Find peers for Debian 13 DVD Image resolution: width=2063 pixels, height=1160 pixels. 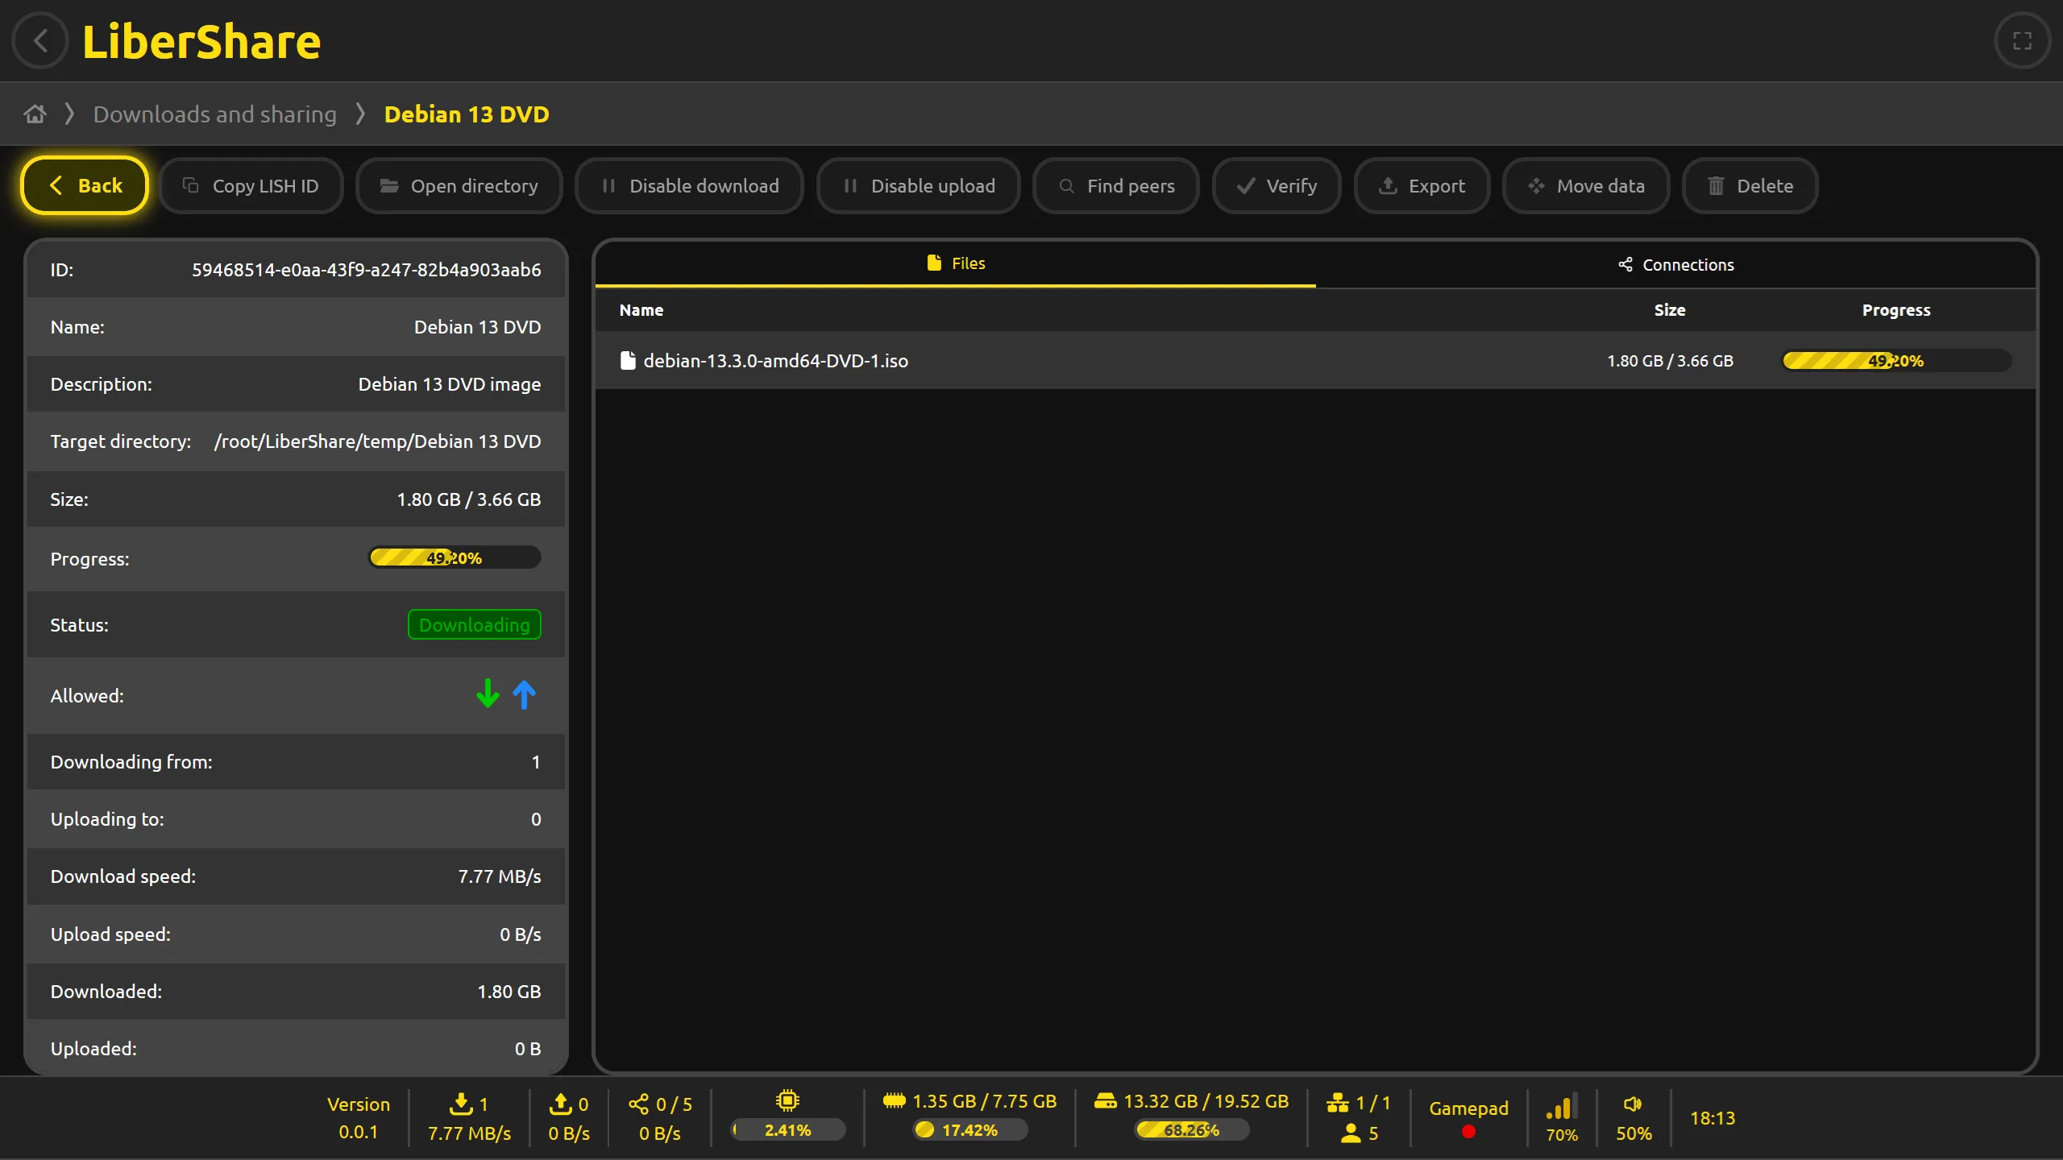[1116, 185]
